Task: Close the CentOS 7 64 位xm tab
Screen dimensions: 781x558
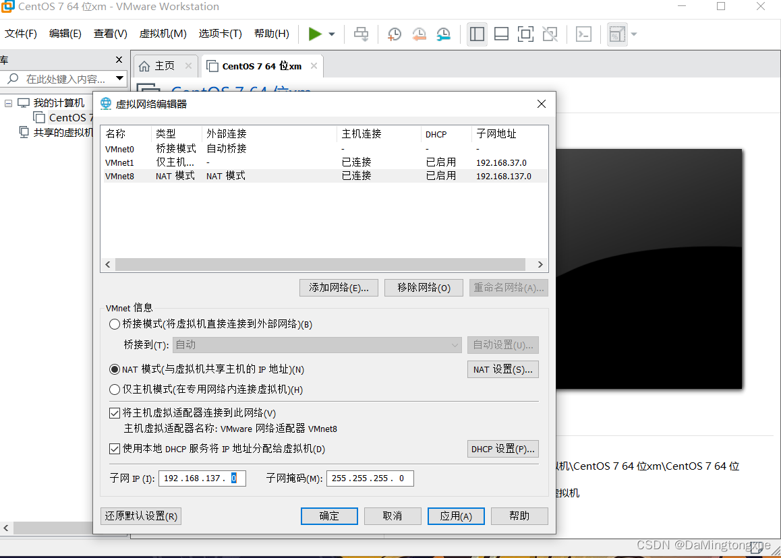Action: [314, 65]
